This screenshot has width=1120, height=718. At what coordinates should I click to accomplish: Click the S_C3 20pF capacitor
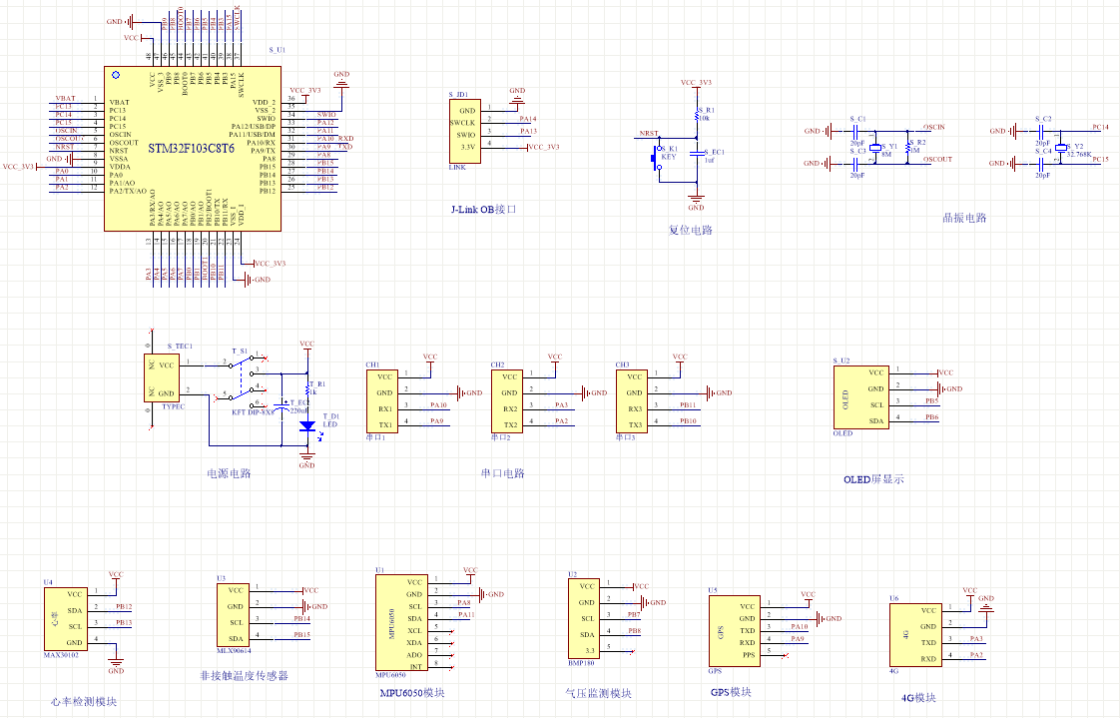[855, 164]
